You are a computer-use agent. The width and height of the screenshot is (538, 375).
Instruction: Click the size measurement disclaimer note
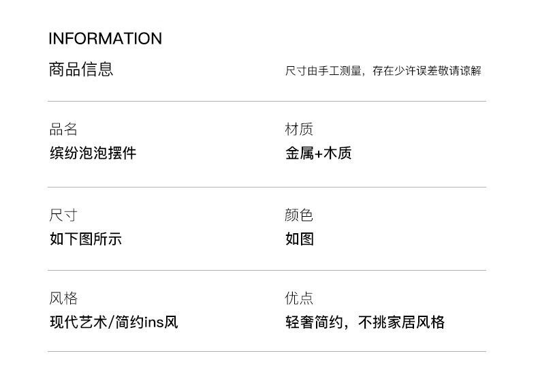[x=383, y=71]
